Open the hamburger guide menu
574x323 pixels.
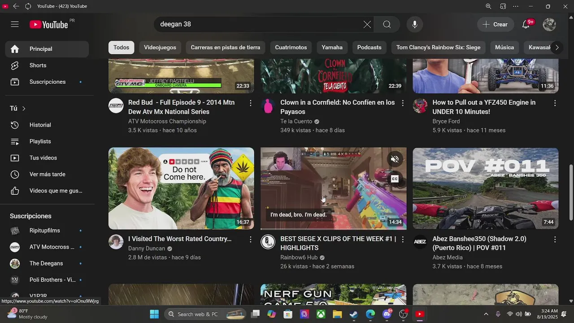click(x=15, y=24)
